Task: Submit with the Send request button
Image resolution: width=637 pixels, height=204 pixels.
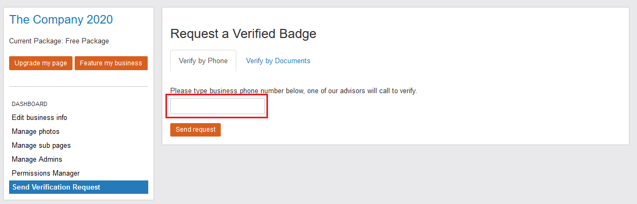Action: (196, 130)
